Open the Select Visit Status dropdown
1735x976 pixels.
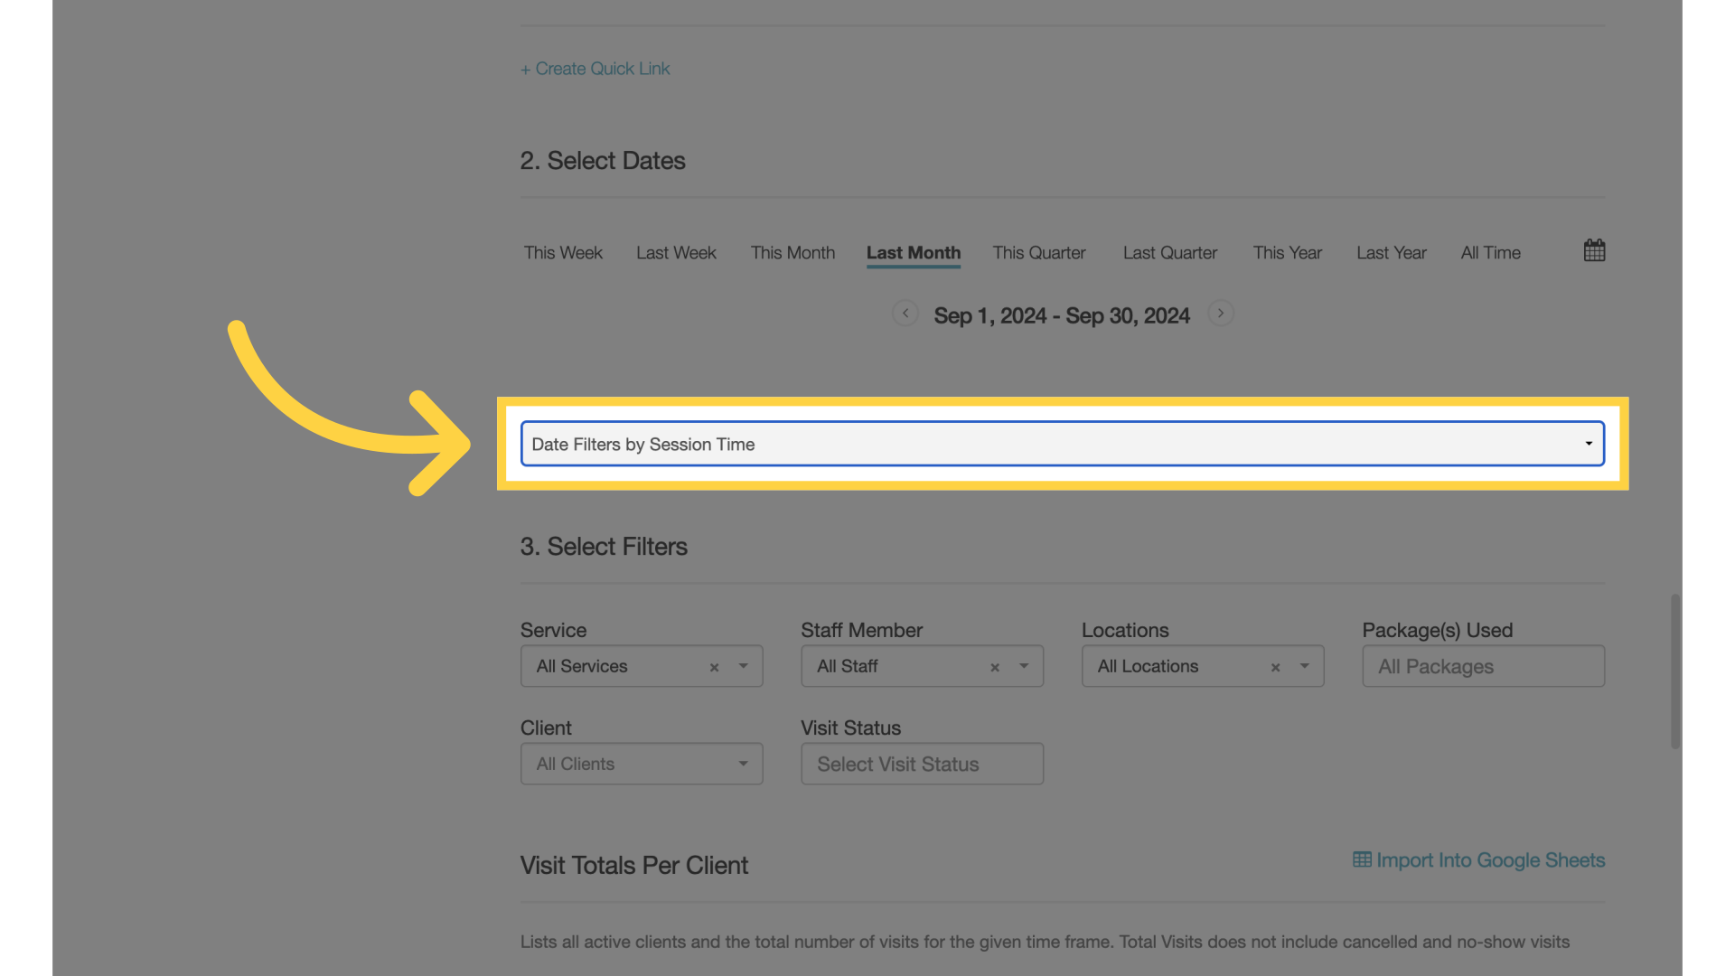coord(921,764)
